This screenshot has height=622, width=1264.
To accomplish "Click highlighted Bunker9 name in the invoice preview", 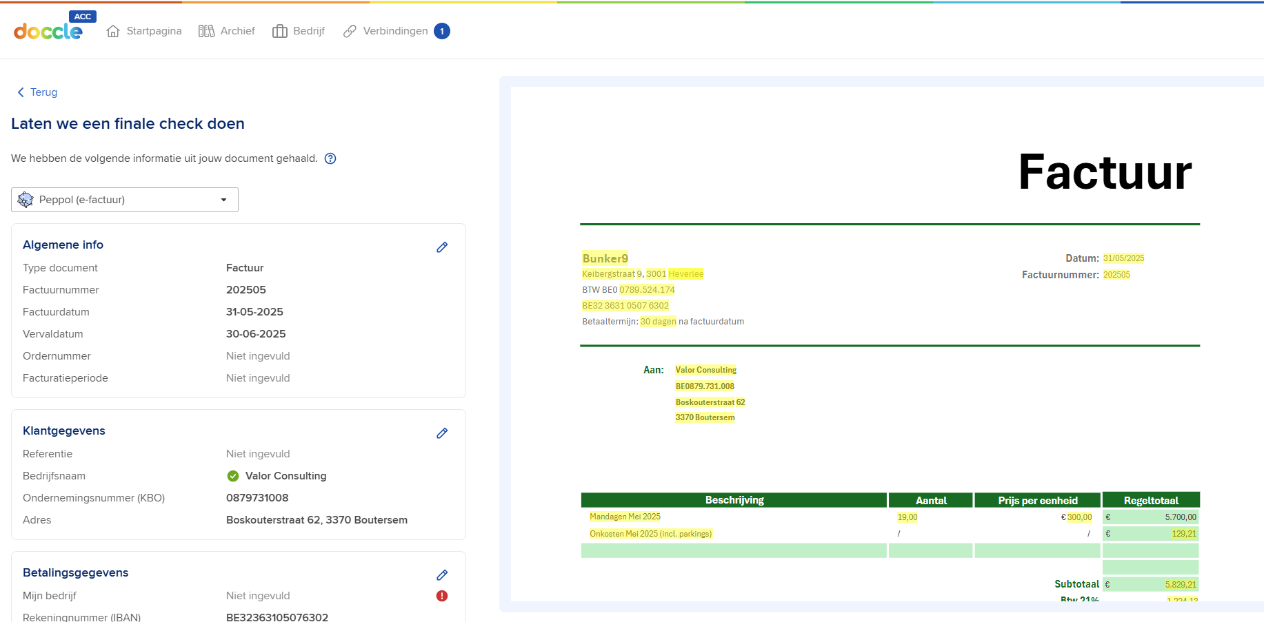I will [605, 258].
